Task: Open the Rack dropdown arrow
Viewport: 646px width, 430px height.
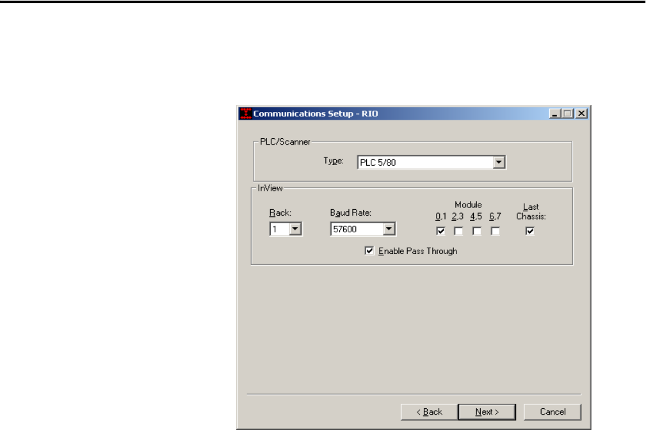Action: coord(295,229)
